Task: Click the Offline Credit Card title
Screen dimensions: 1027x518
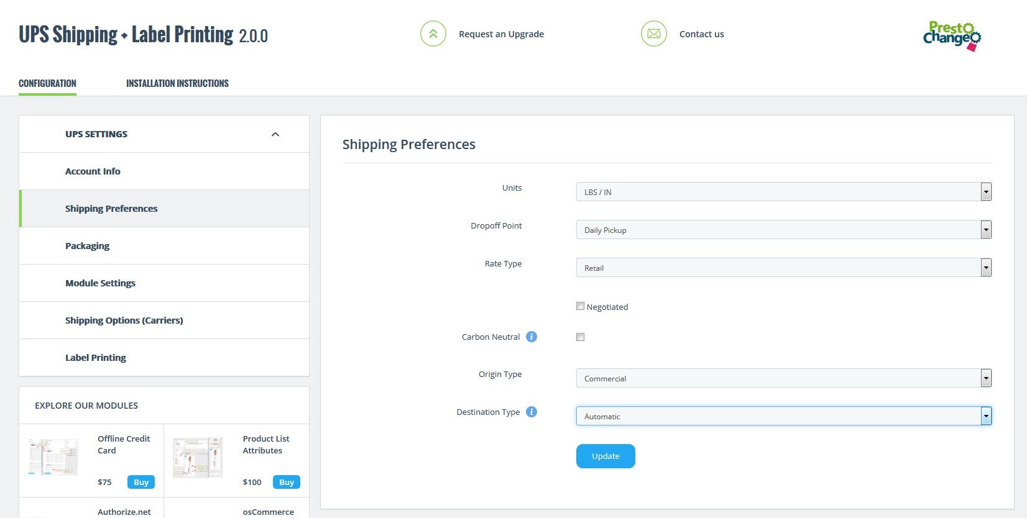Action: coord(124,445)
